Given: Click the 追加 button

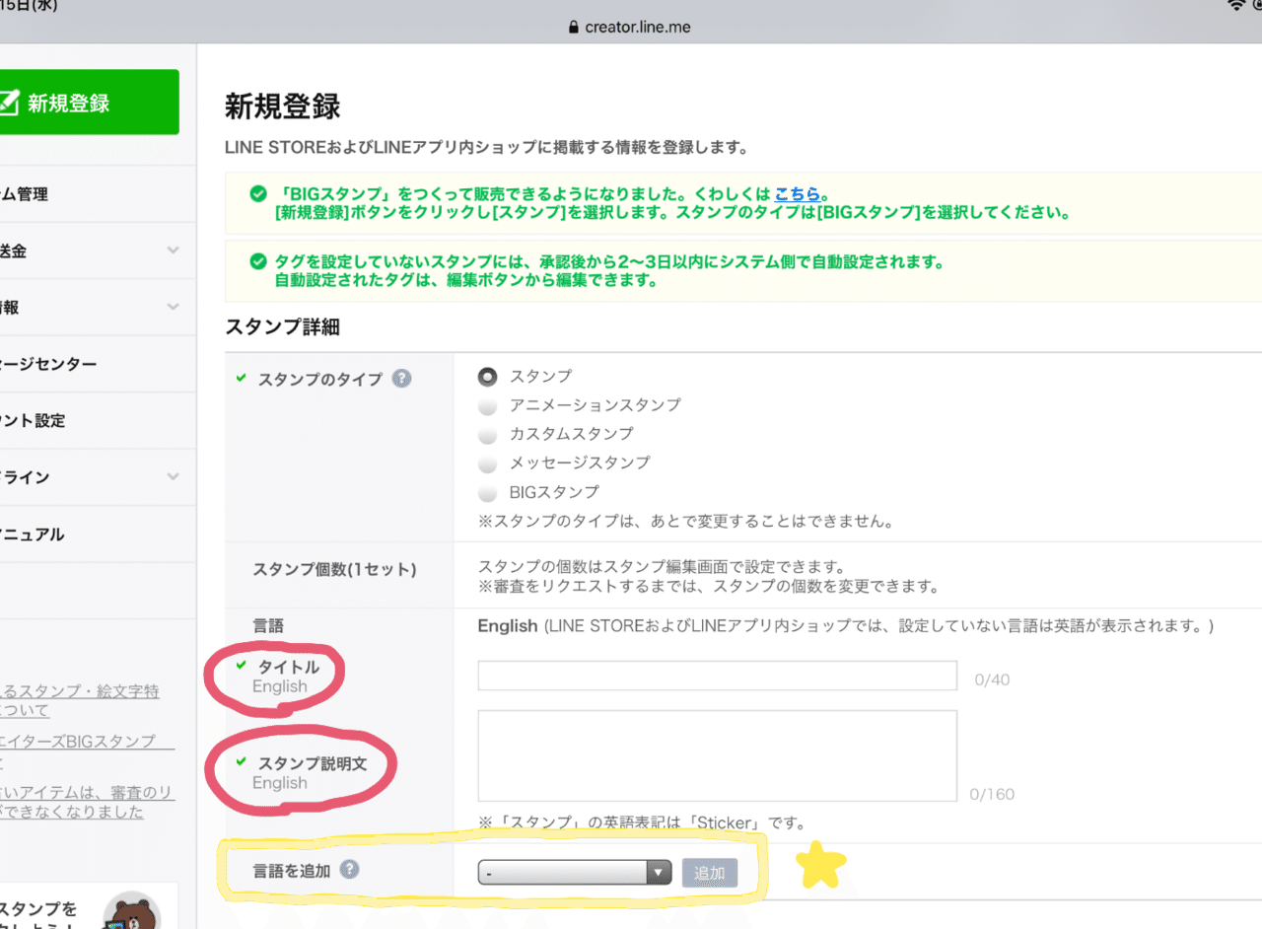Looking at the screenshot, I should pyautogui.click(x=710, y=873).
